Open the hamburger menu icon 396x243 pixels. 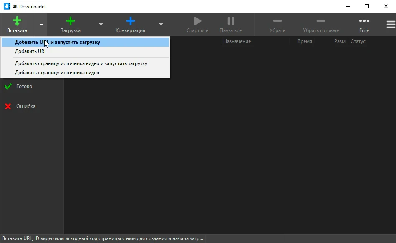click(x=391, y=25)
